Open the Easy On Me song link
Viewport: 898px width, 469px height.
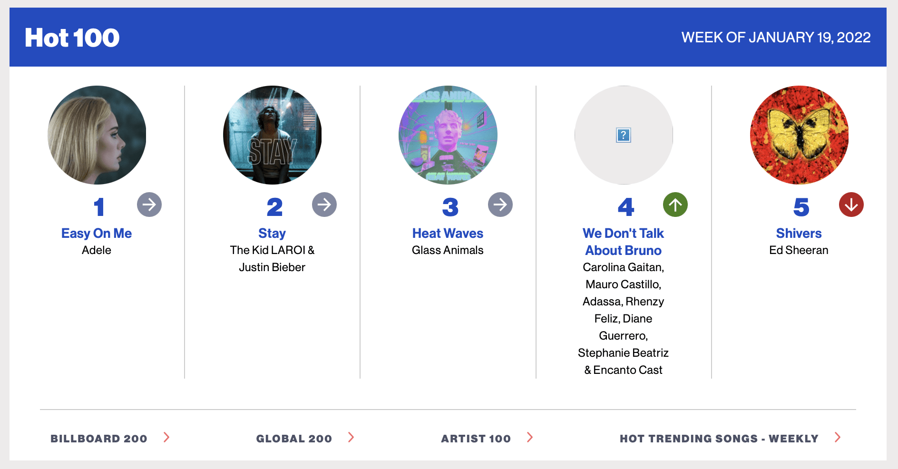[x=97, y=233]
